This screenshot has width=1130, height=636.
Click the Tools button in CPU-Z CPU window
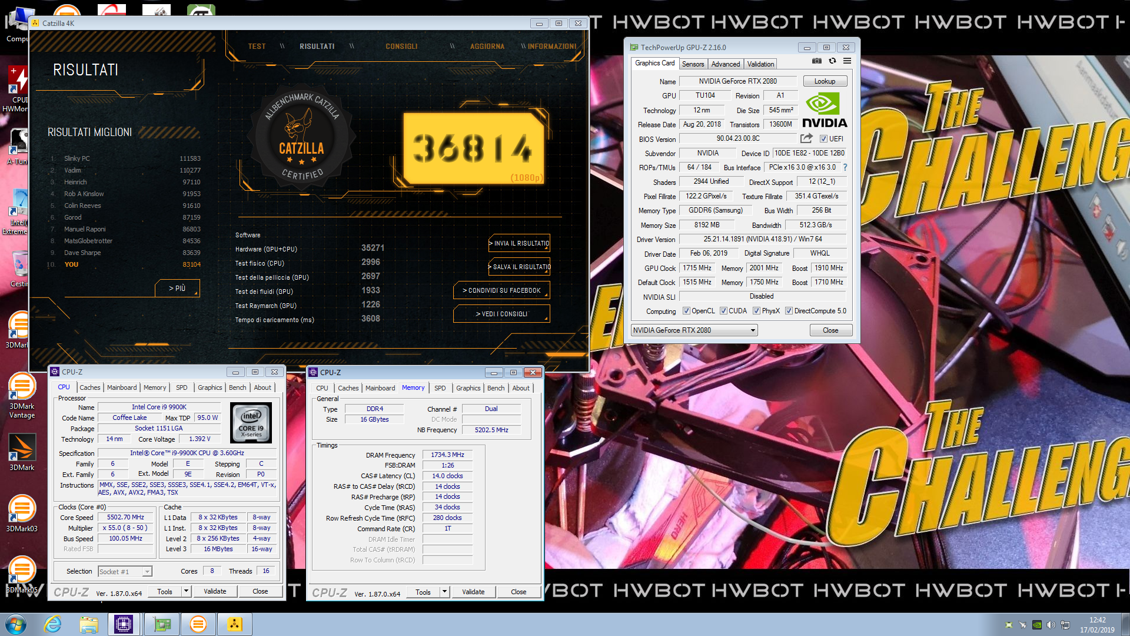tap(165, 591)
